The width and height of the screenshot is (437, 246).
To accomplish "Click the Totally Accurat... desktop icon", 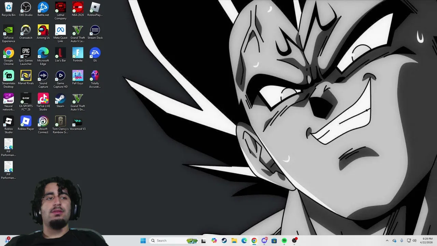I will pyautogui.click(x=95, y=79).
